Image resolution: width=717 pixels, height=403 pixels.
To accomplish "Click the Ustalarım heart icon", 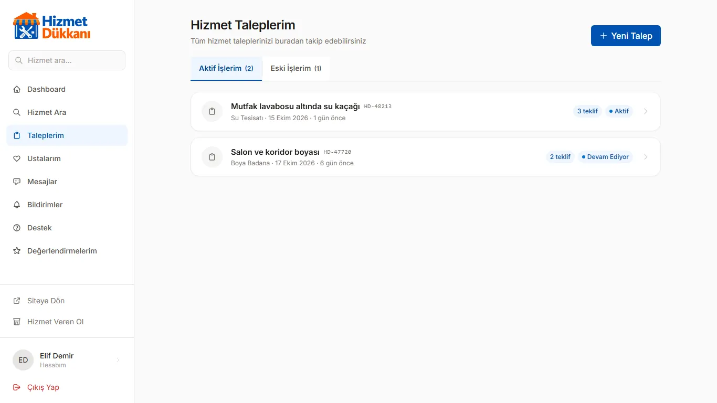I will pos(17,158).
